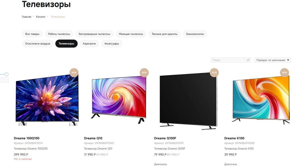The image size is (297, 166).
Task: Open Dreame 100Q100 product image
Action: [x=47, y=100]
